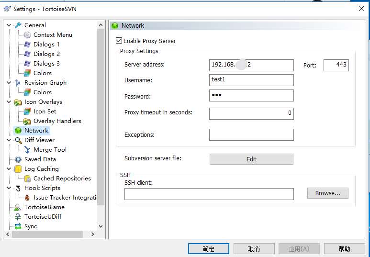Click the Issue Tracker Integration bug icon
This screenshot has width=370, height=257.
tap(27, 198)
